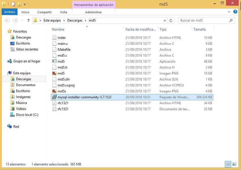The height and width of the screenshot is (170, 241).
Task: Open the Archivo menu
Action: 10,12
